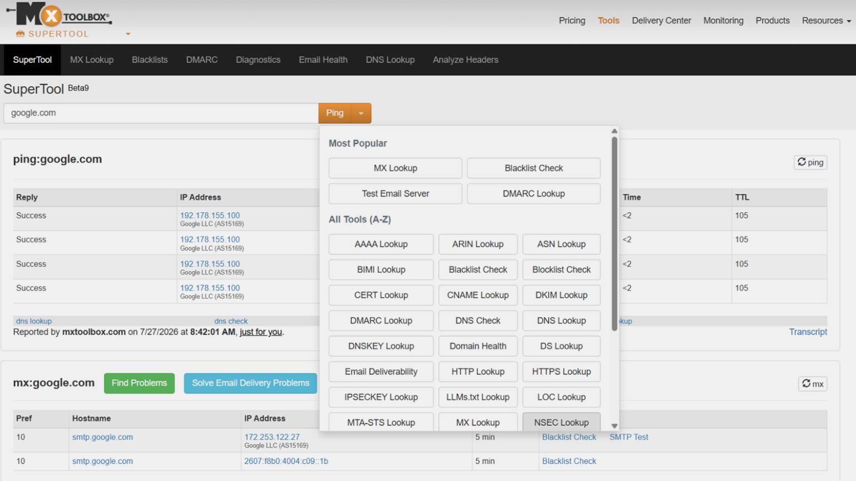Click the MxToolbox logo

(x=59, y=16)
